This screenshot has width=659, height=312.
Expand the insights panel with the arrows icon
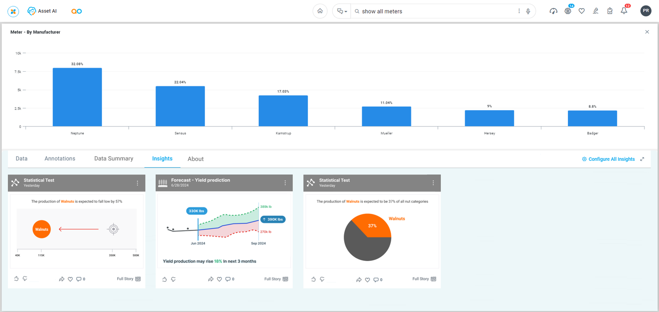642,159
